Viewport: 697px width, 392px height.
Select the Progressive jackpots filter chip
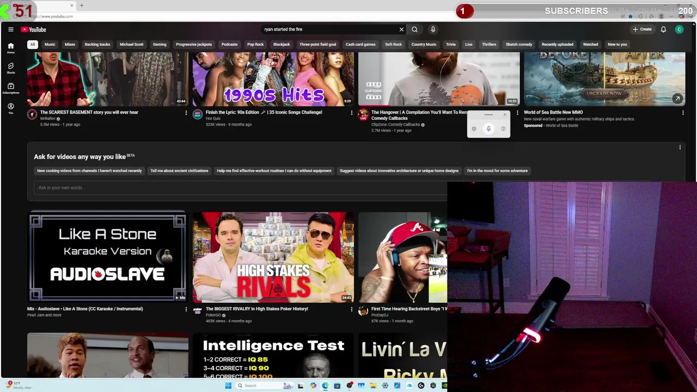click(194, 44)
